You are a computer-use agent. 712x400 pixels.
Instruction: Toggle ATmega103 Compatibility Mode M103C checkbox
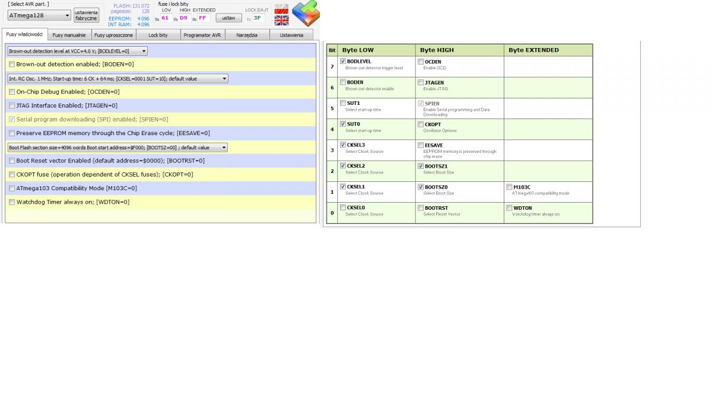tap(12, 188)
